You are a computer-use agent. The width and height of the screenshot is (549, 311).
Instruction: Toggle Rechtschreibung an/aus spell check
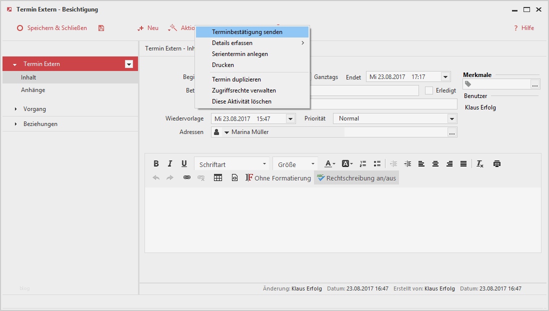pos(356,178)
